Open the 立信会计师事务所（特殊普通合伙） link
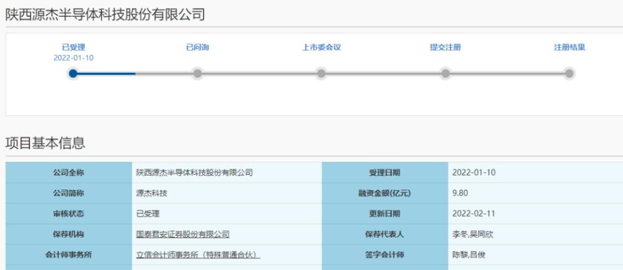 198,255
